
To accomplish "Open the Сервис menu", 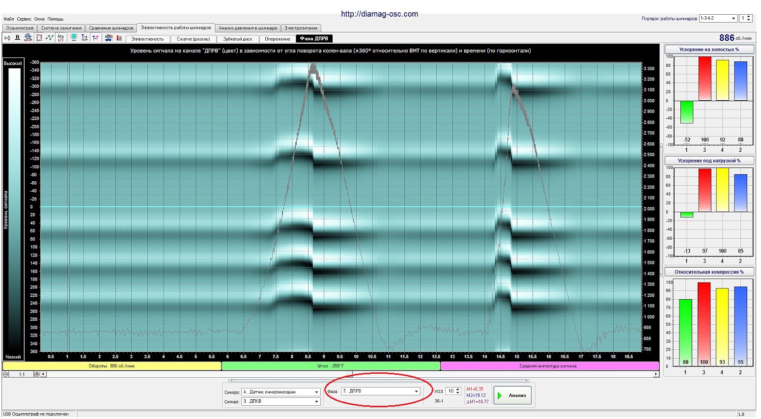I will point(24,19).
